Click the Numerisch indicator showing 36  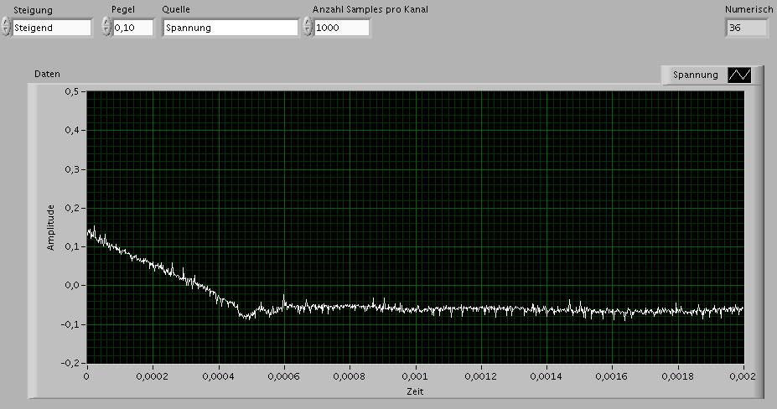(746, 28)
